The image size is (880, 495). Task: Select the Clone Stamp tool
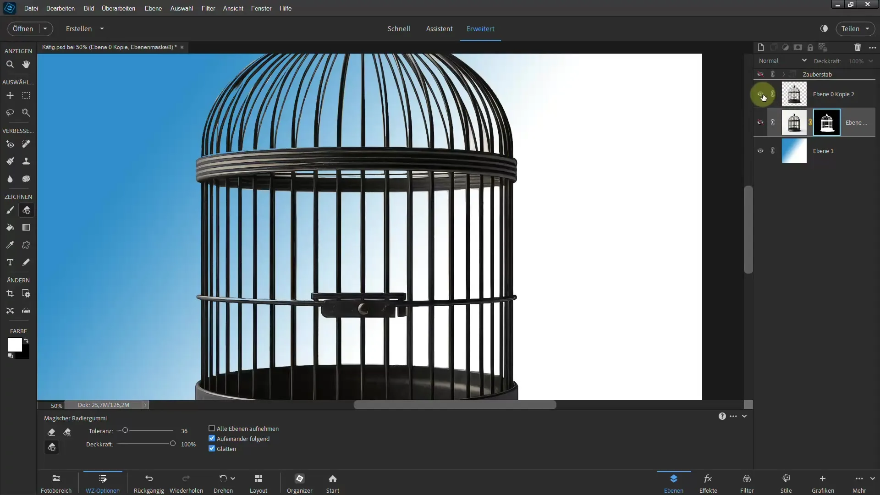[26, 161]
